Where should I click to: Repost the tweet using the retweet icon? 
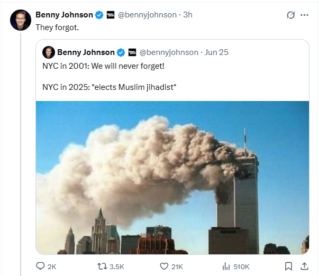coord(99,266)
